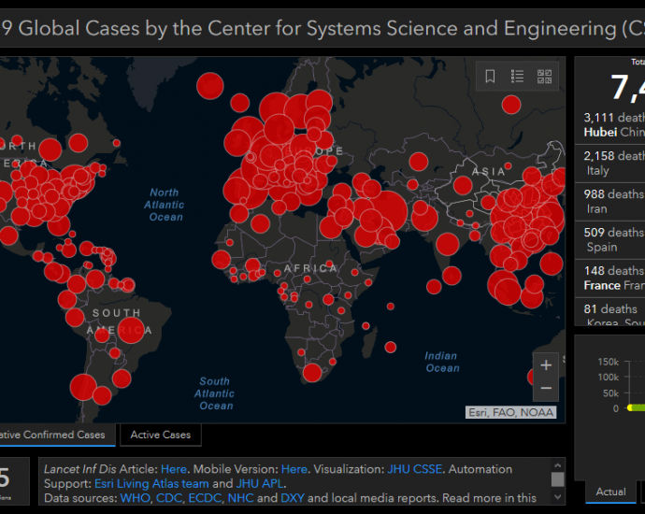Click the Esri, FAO, NOAA attribution
The image size is (645, 514).
511,412
